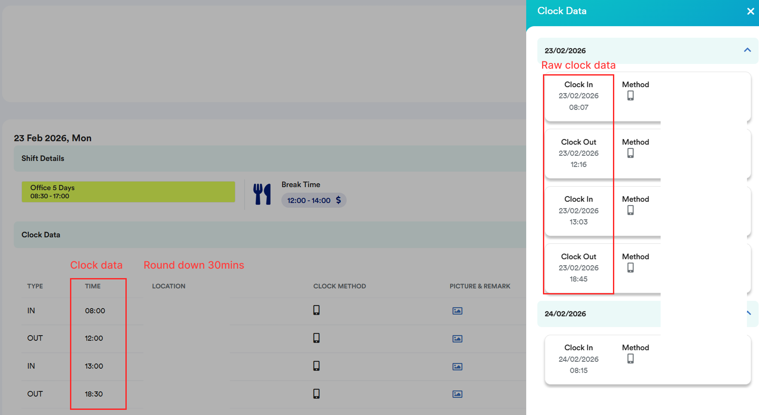Click clock method phone icon in 13:00 row
759x415 pixels.
(317, 366)
